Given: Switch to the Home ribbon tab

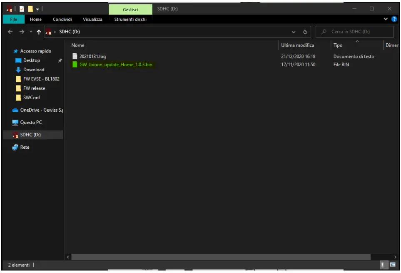Looking at the screenshot, I should pos(35,19).
